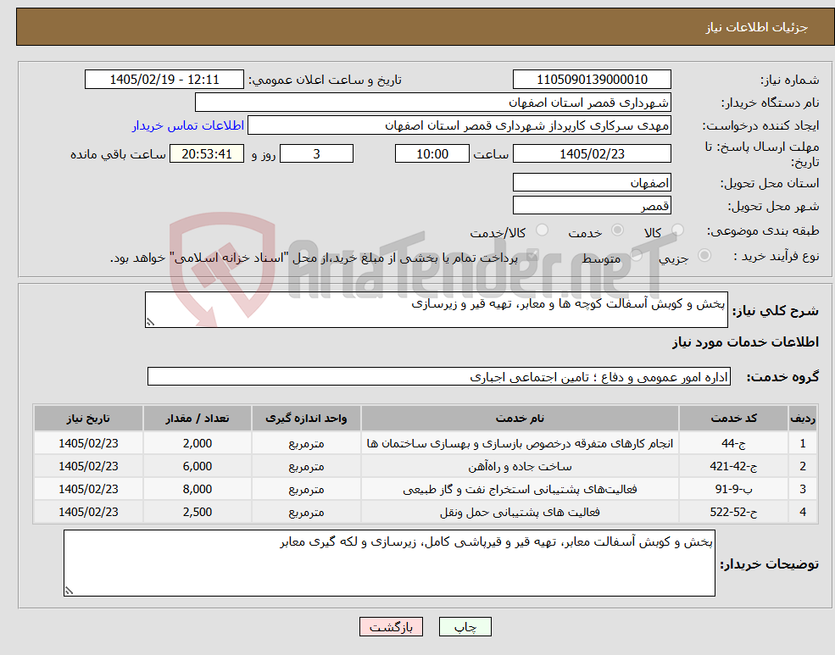Click the واحد اندازه گیری column header
Viewport: 835px width, 655px height.
[x=306, y=419]
